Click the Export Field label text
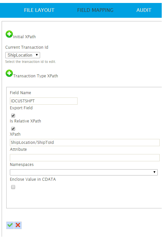The width and height of the screenshot is (162, 240). point(21,108)
